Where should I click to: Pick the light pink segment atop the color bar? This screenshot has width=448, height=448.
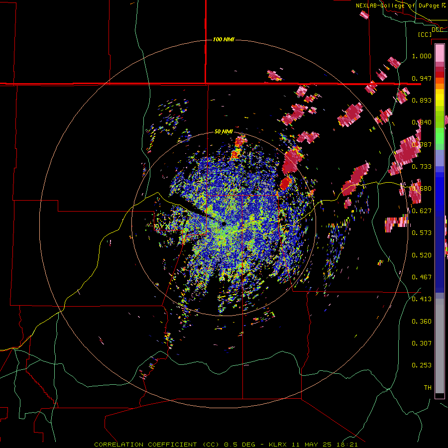440,53
